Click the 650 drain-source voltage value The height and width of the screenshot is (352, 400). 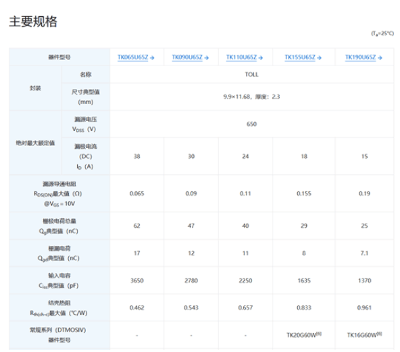251,124
